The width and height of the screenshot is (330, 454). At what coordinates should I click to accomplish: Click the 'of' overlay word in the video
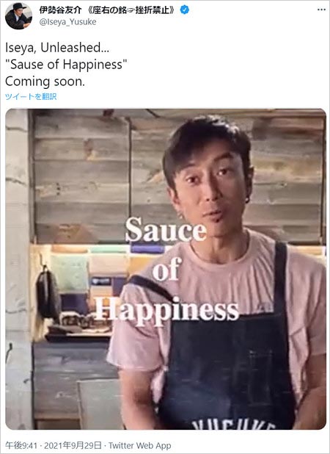167,271
